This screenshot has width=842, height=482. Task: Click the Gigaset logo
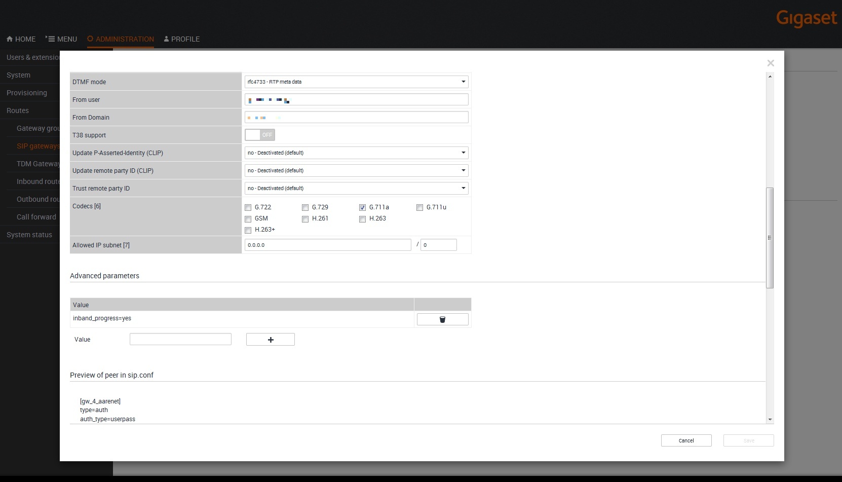tap(807, 18)
